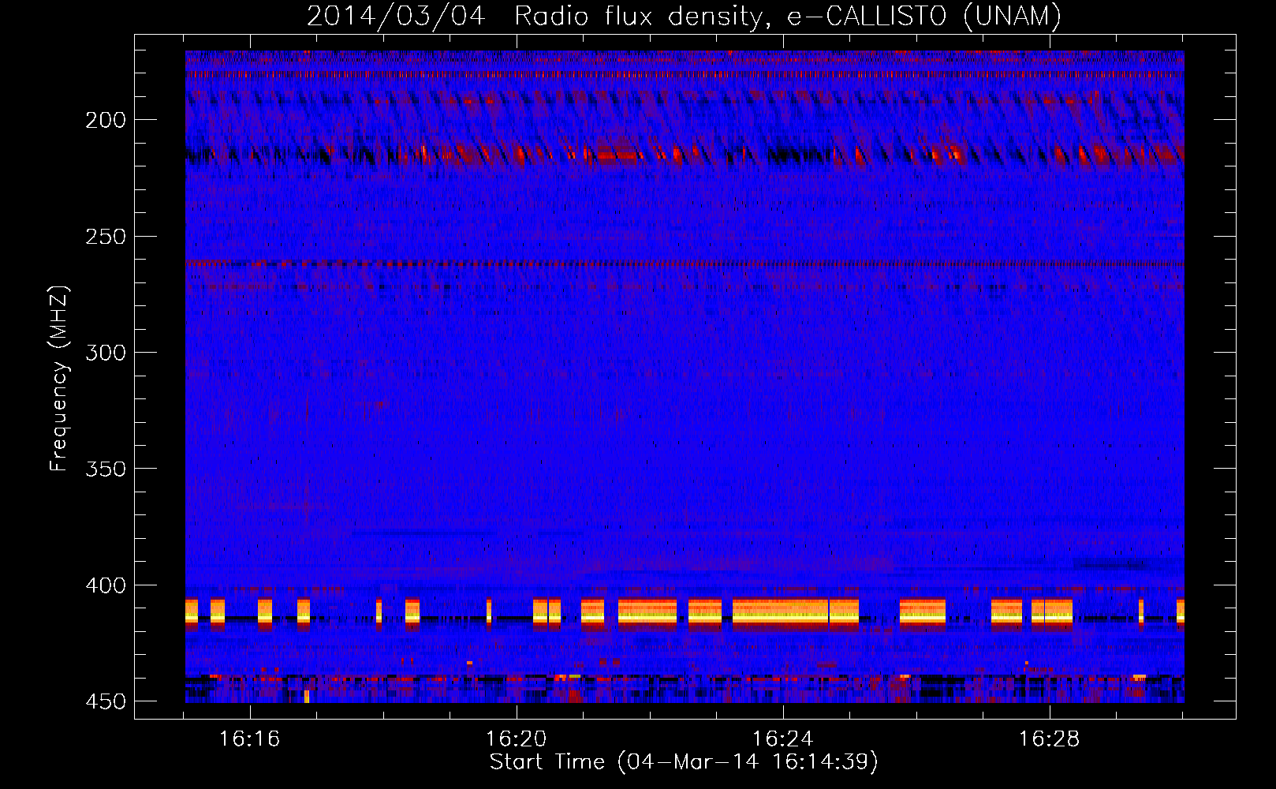Click the 450 frequency tick label

coord(106,701)
